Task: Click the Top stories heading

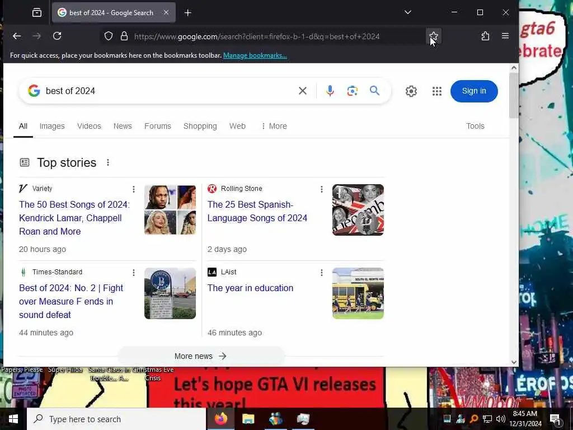Action: click(x=67, y=163)
